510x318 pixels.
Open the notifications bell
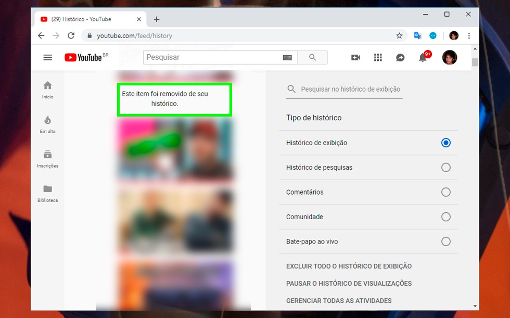click(423, 58)
